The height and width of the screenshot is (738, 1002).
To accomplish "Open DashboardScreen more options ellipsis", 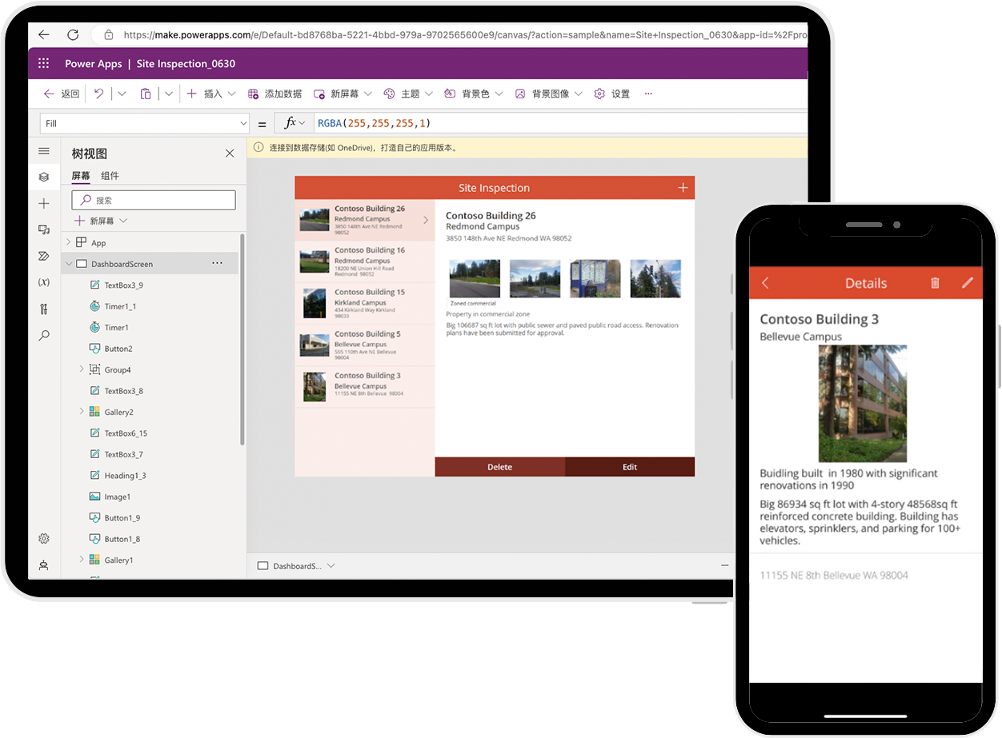I will [x=217, y=263].
